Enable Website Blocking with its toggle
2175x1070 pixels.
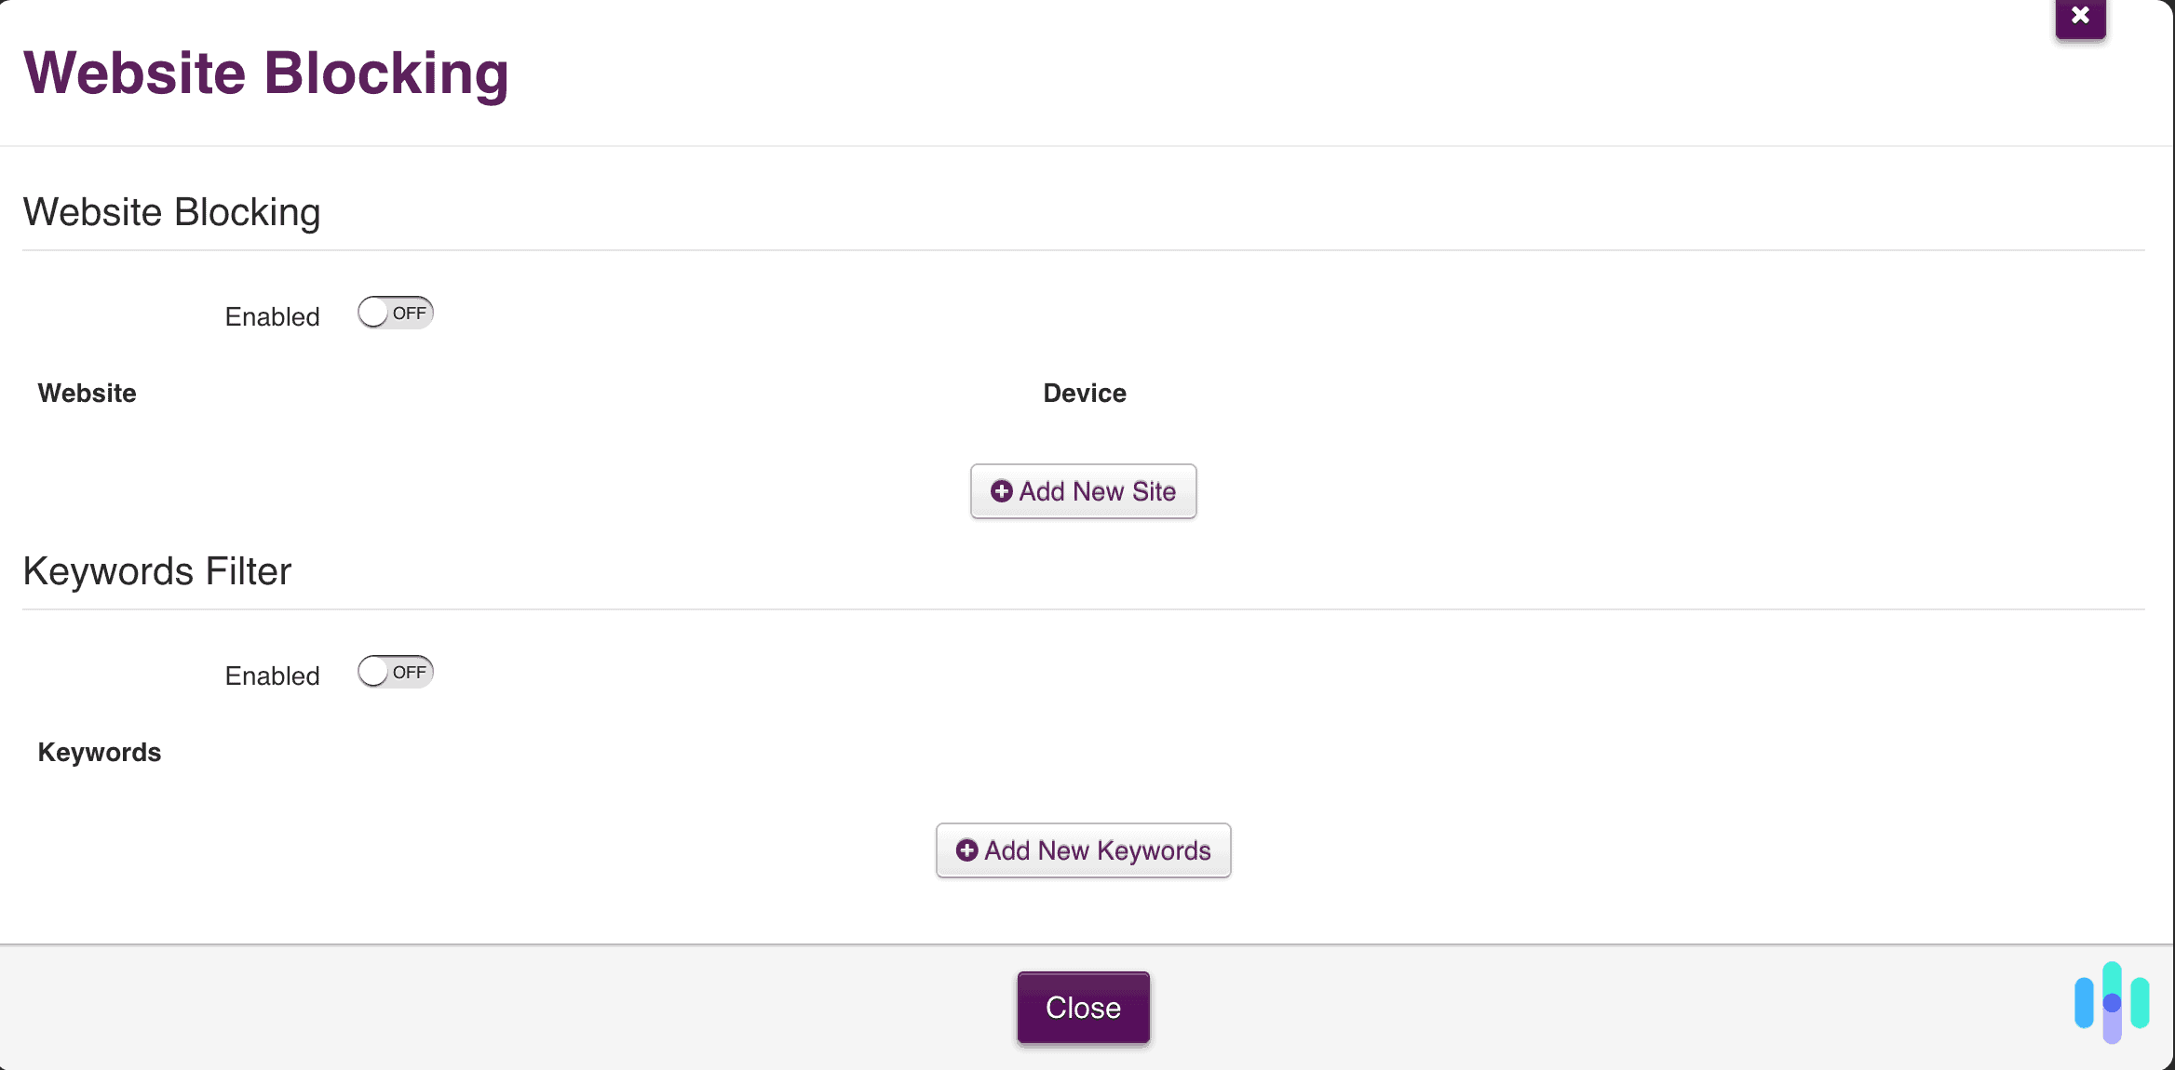[x=395, y=313]
